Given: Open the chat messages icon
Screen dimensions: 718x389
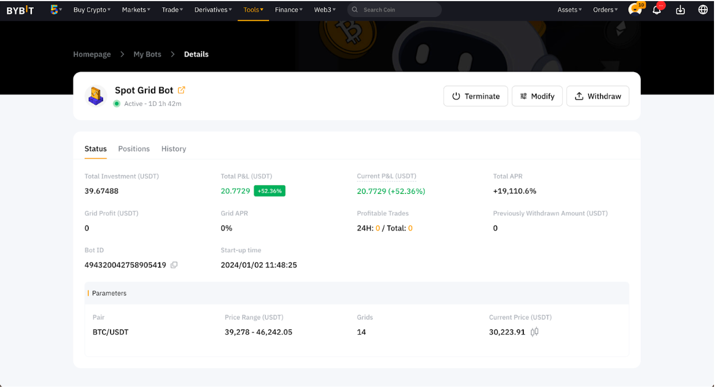Looking at the screenshot, I should tap(634, 10).
